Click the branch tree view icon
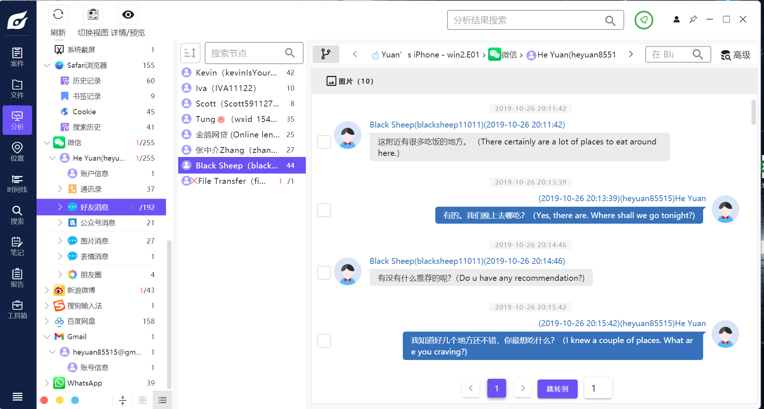The image size is (764, 409). point(325,54)
